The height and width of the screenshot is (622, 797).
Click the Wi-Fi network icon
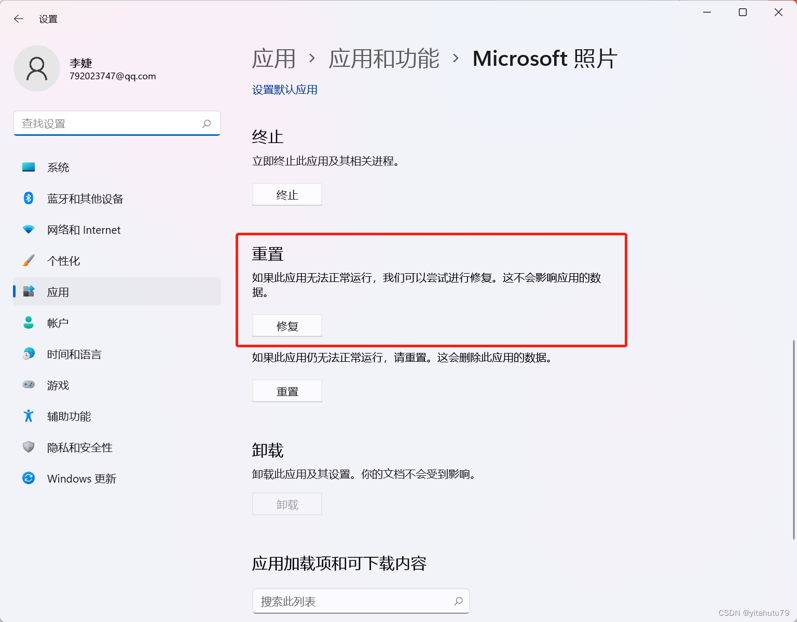[x=29, y=229]
